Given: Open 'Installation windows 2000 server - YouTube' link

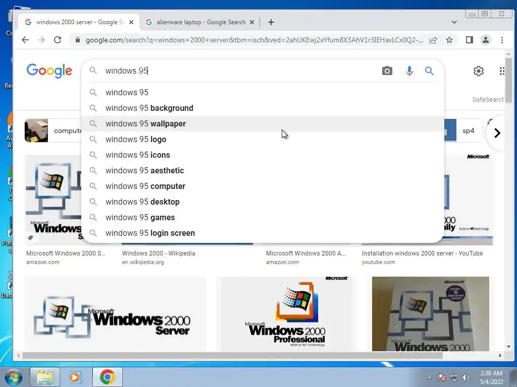Looking at the screenshot, I should [423, 253].
